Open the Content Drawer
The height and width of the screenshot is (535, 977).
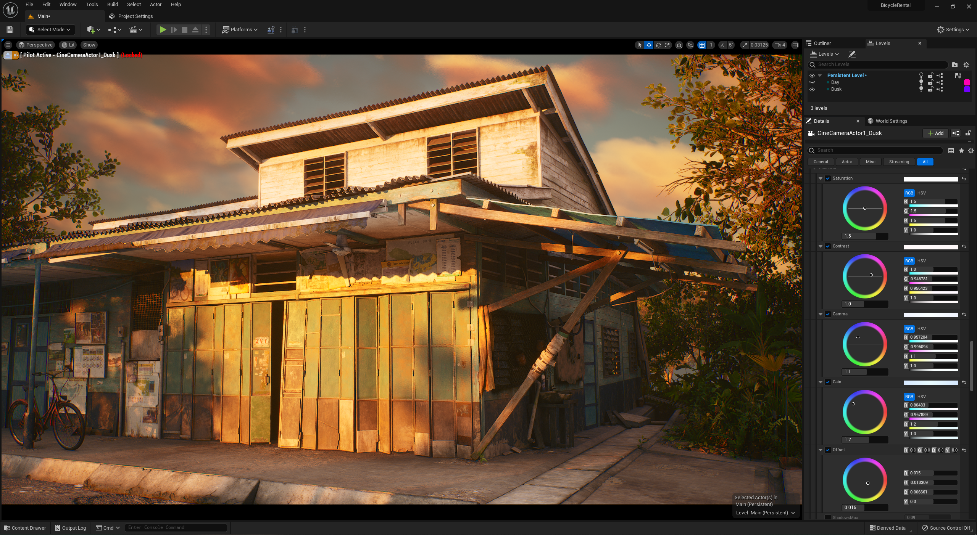tap(25, 528)
